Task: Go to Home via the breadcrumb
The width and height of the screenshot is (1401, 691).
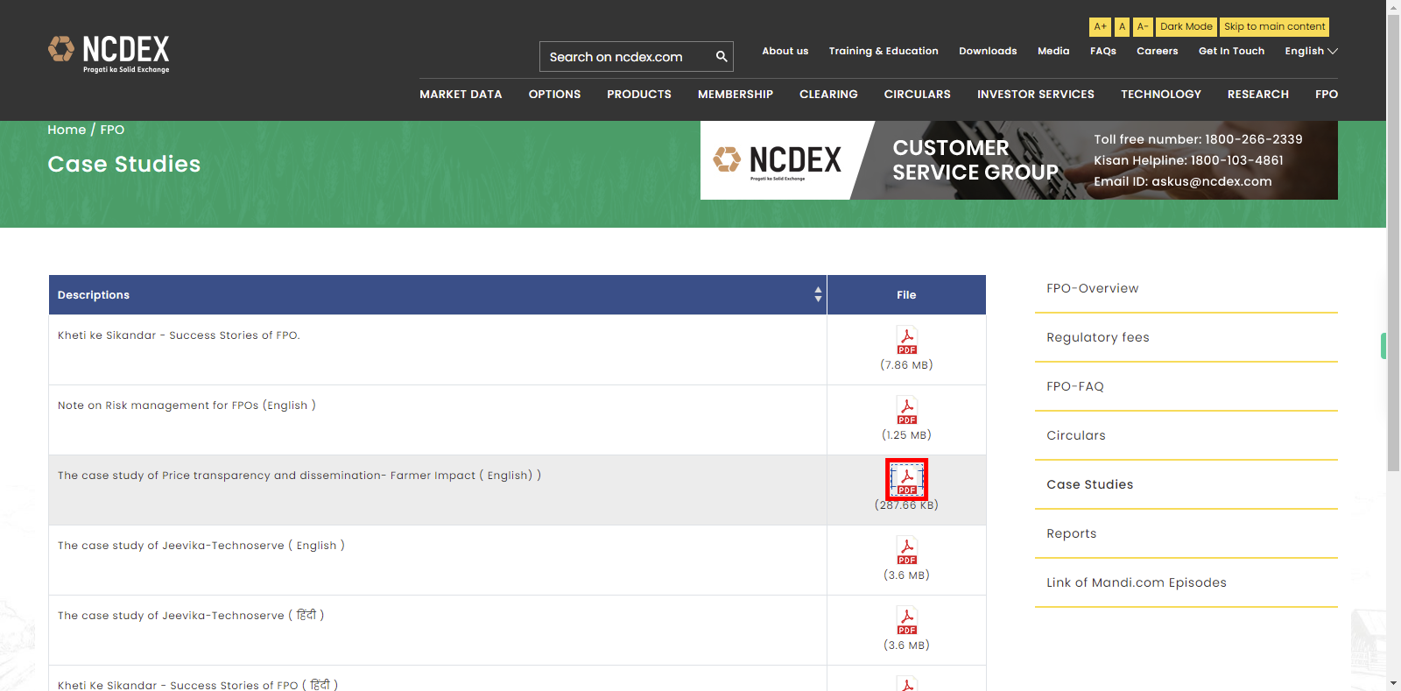Action: 67,130
